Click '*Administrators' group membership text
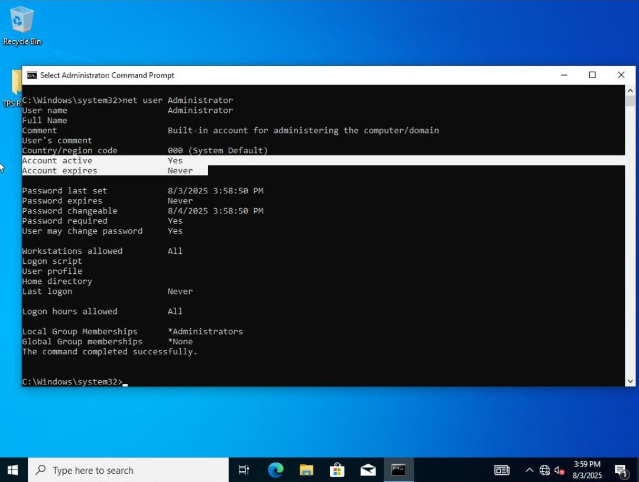Viewport: 639px width, 482px height. 205,332
